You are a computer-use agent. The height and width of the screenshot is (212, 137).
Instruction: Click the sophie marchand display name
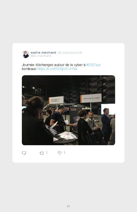tap(43, 53)
